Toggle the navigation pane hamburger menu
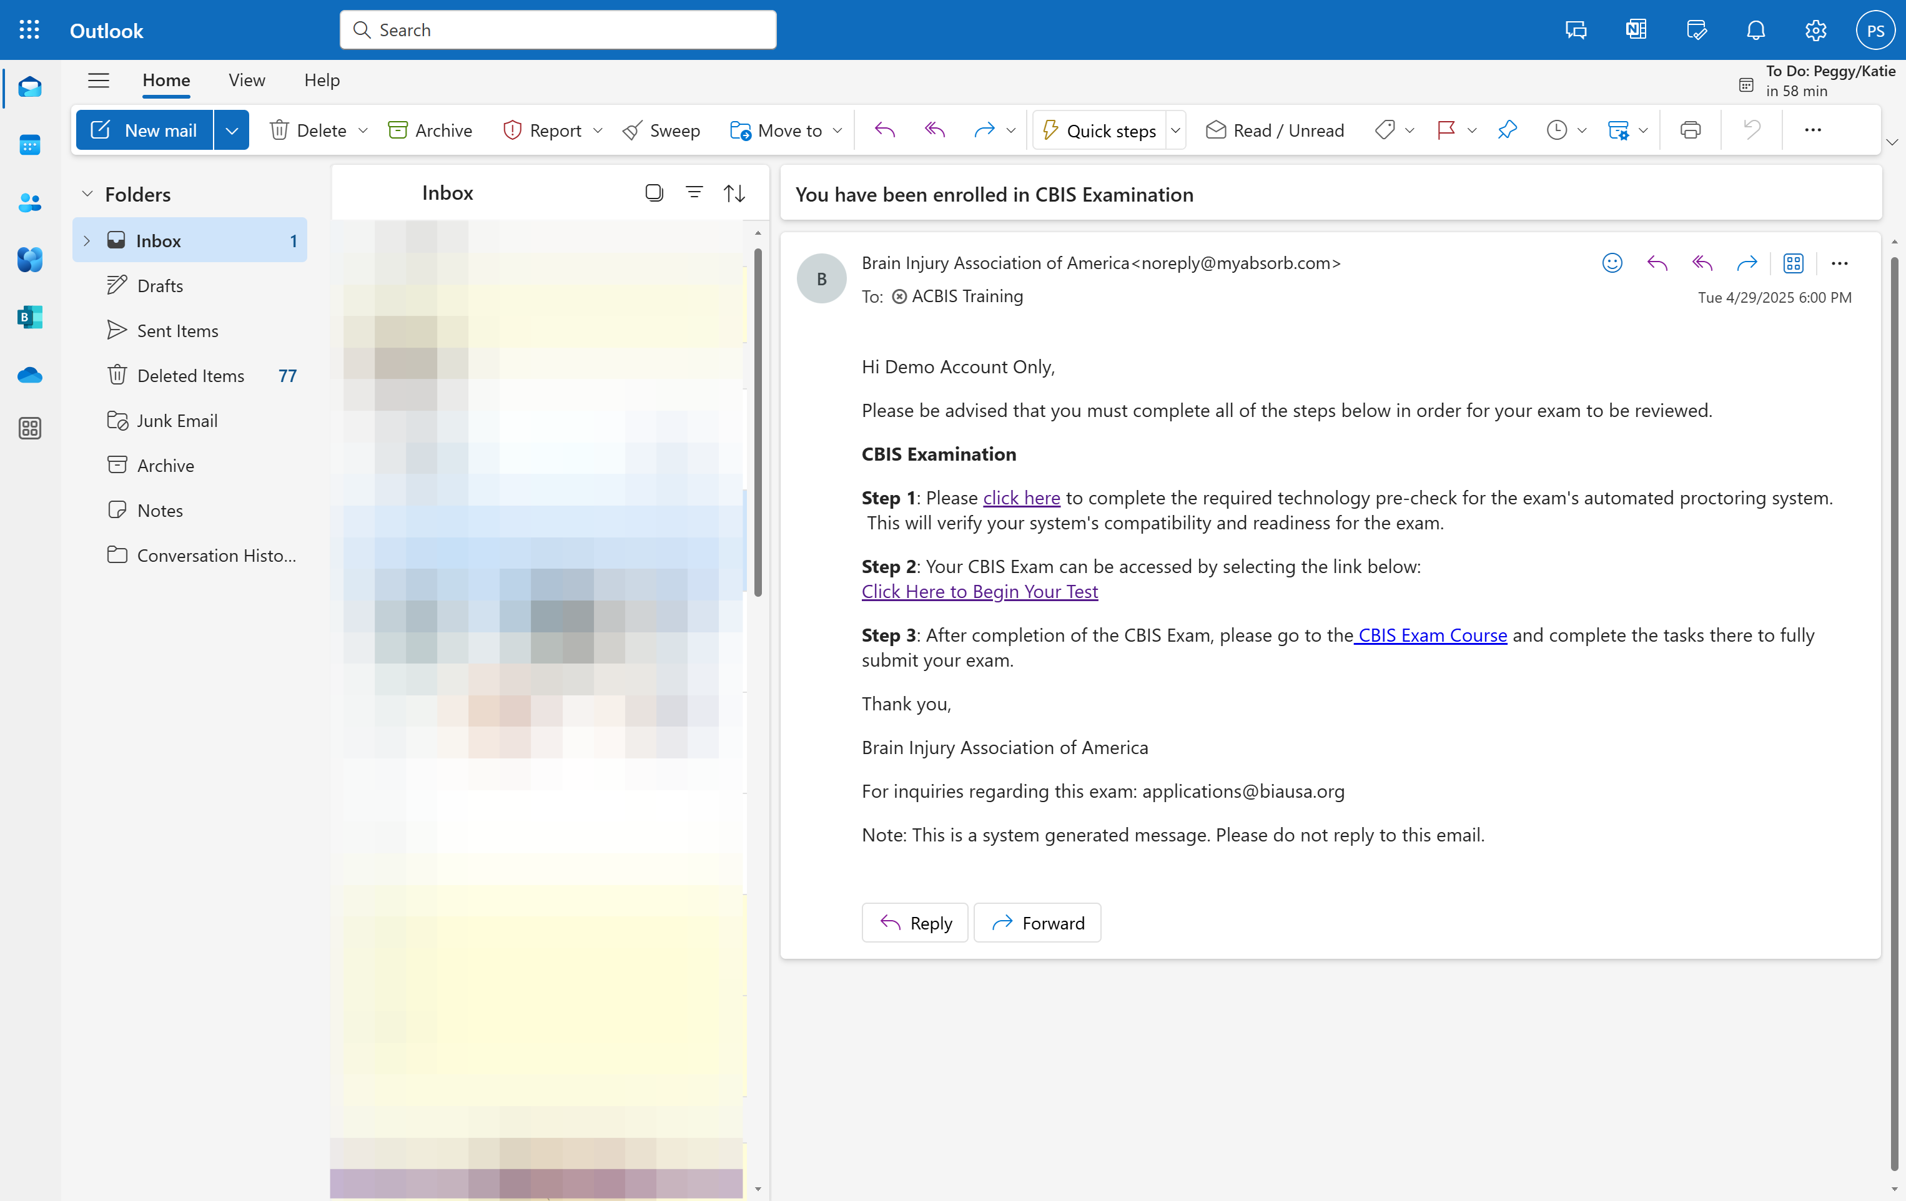 click(98, 80)
